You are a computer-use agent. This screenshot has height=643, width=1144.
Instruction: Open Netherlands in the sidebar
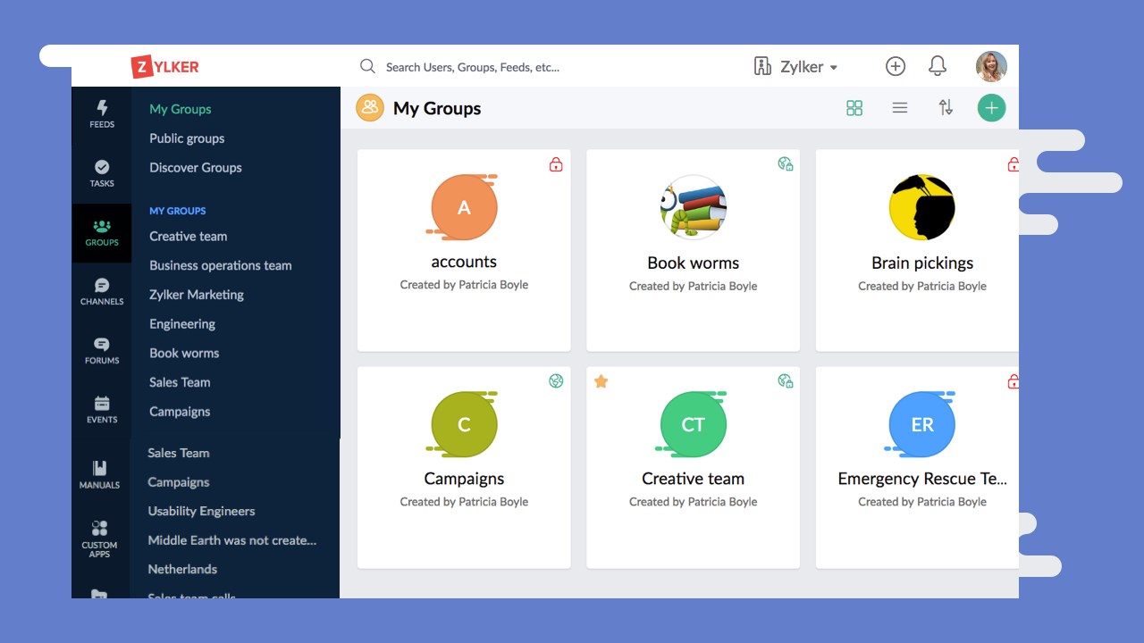[x=182, y=570]
